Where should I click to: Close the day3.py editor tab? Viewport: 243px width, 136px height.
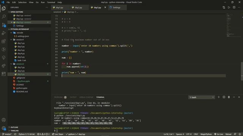point(105,8)
